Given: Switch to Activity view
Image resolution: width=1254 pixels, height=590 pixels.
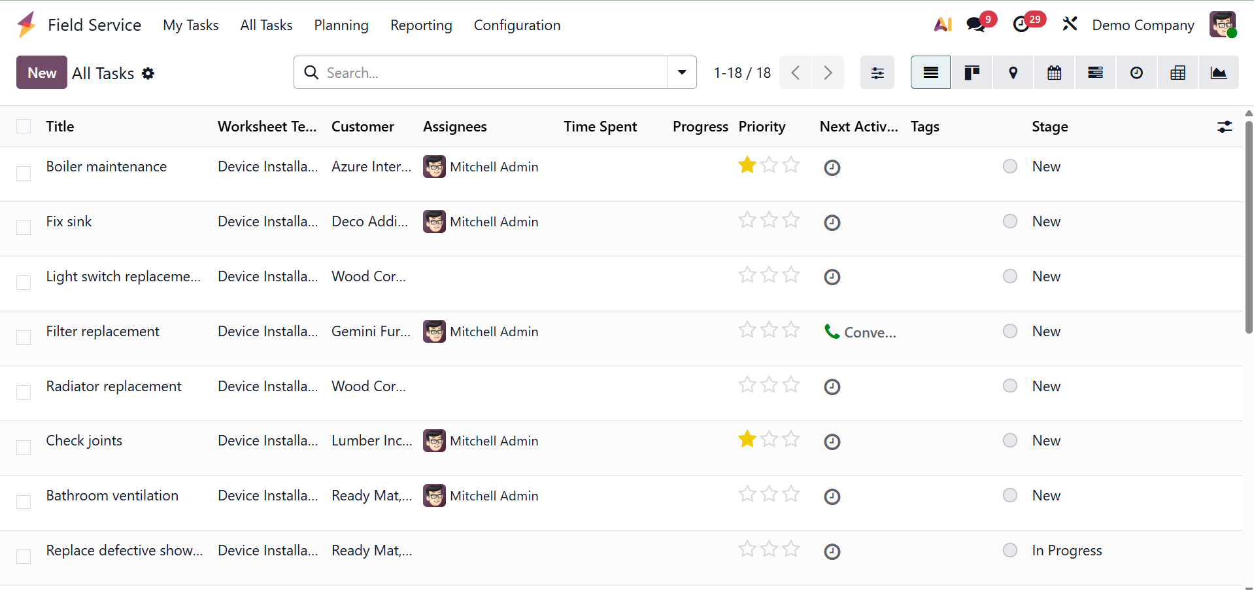Looking at the screenshot, I should point(1136,73).
